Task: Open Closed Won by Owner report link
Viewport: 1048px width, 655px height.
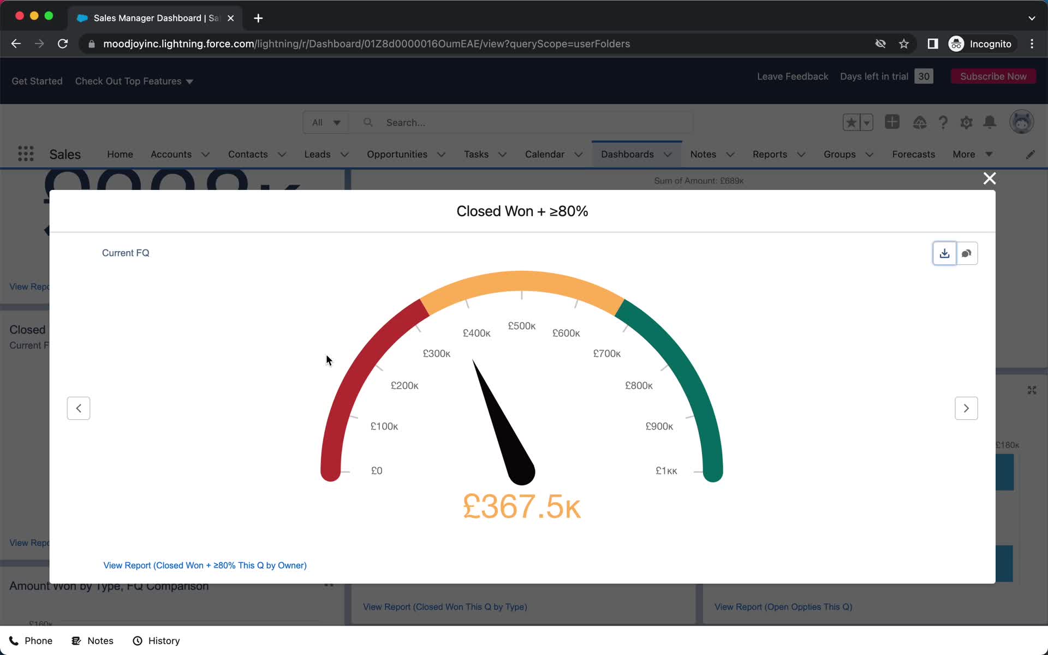Action: click(x=205, y=564)
